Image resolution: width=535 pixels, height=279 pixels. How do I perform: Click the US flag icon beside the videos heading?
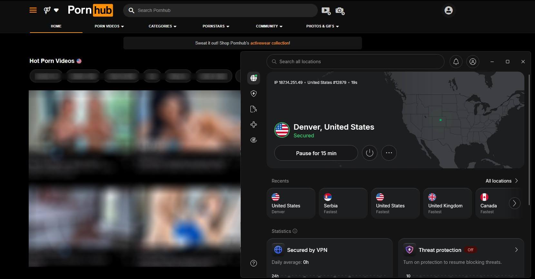79,61
